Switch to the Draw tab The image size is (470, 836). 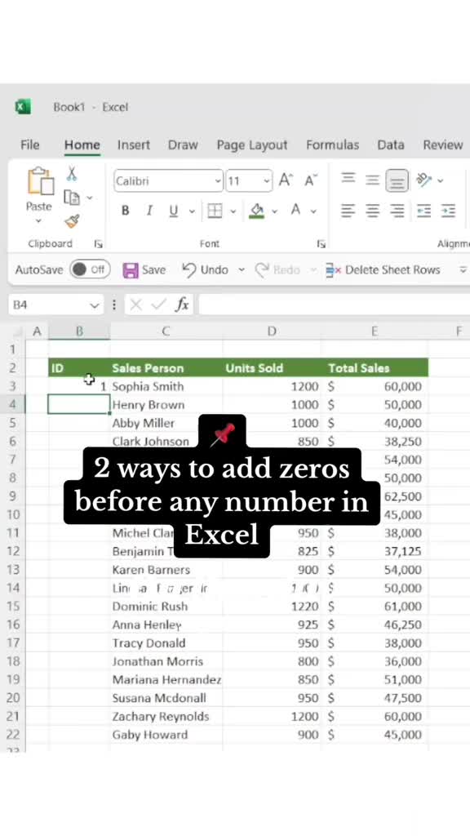183,145
